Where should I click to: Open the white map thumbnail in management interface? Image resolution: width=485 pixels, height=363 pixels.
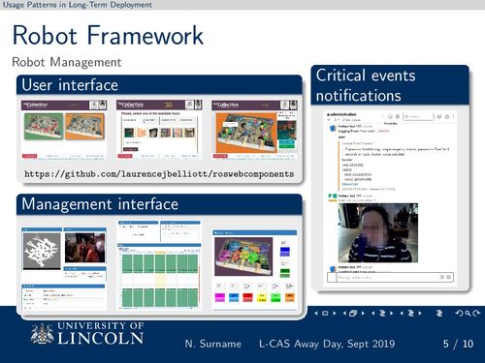click(42, 251)
